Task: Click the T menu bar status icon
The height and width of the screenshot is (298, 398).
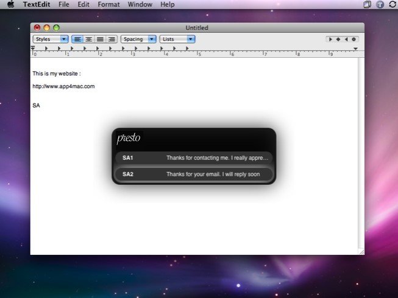Action: (380, 4)
